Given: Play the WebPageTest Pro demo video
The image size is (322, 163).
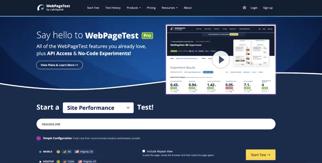Looking at the screenshot, I should pos(220,59).
